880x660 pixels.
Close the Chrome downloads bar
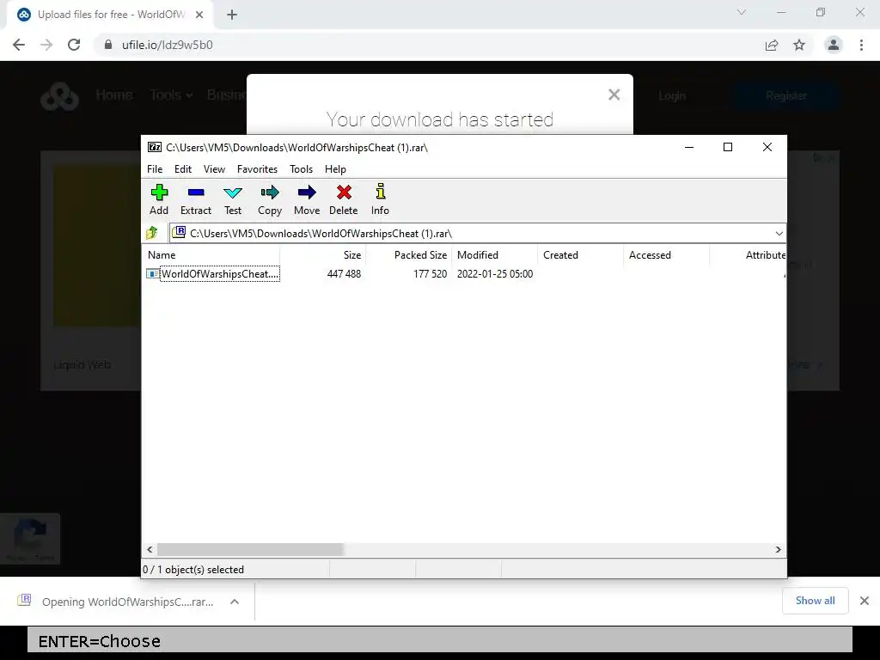click(865, 601)
